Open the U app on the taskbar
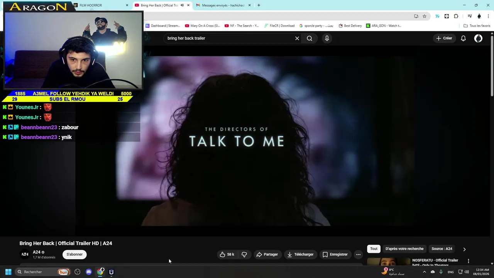 (x=112, y=272)
